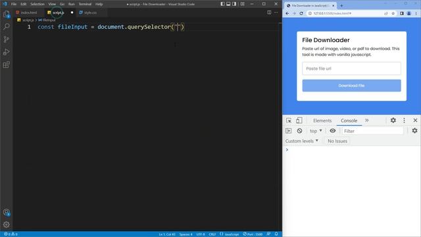The image size is (421, 237).
Task: Click the browser address bar URL
Action: point(332,13)
